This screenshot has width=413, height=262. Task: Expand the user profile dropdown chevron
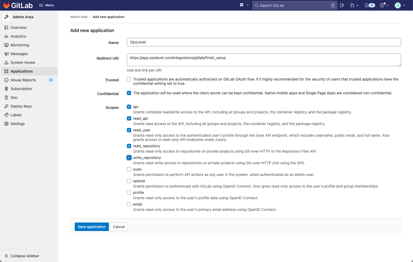404,5
